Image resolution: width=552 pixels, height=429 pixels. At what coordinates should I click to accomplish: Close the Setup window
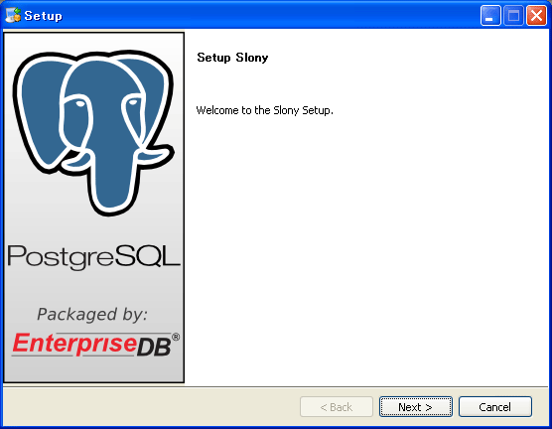point(536,16)
